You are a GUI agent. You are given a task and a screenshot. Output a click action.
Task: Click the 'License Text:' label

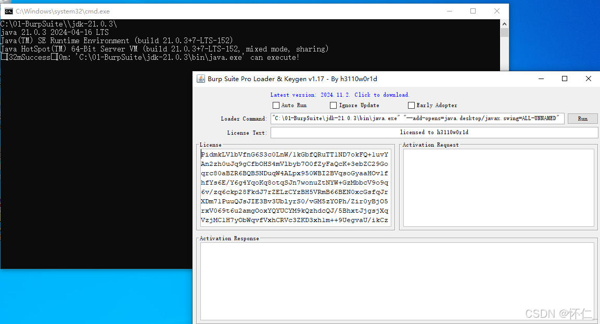[x=247, y=133]
